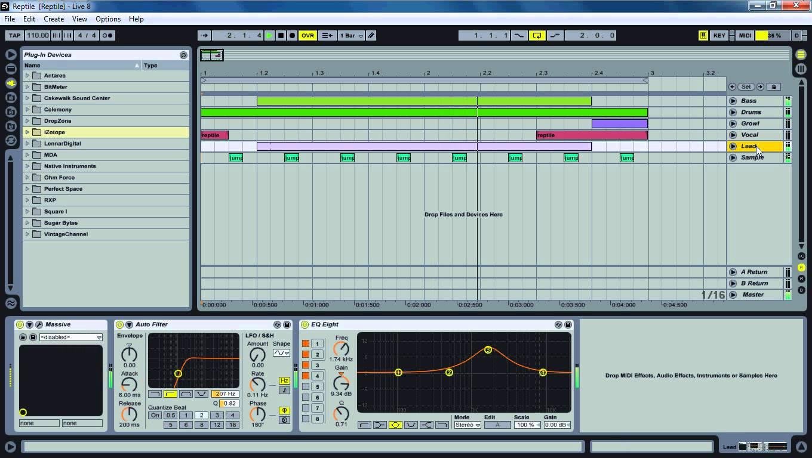Viewport: 812px width, 458px height.
Task: Expand the iZotope plug-in folder
Action: [x=27, y=132]
